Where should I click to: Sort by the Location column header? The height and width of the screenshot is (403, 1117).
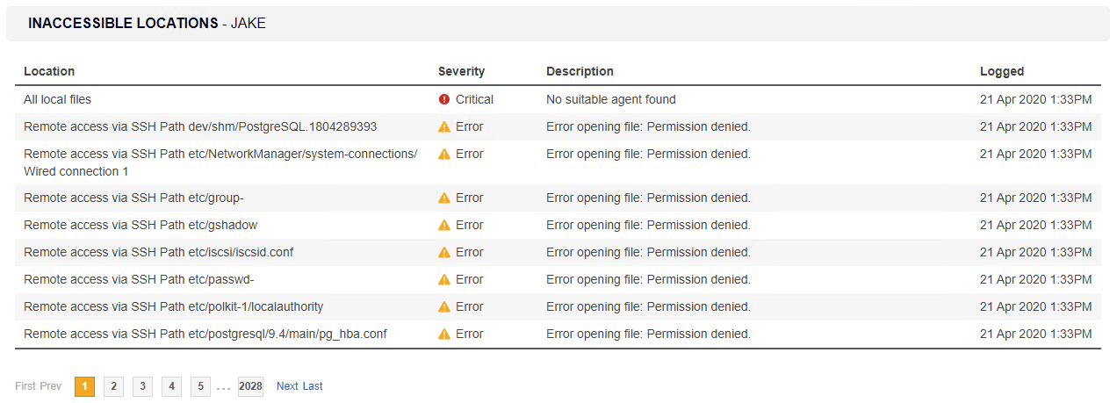49,72
